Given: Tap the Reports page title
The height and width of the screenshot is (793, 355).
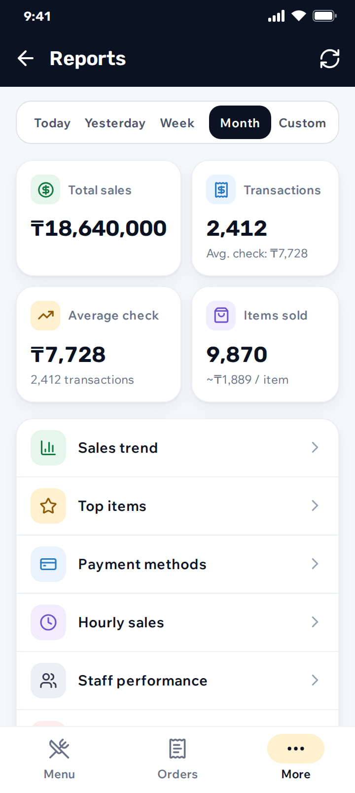Looking at the screenshot, I should point(88,59).
